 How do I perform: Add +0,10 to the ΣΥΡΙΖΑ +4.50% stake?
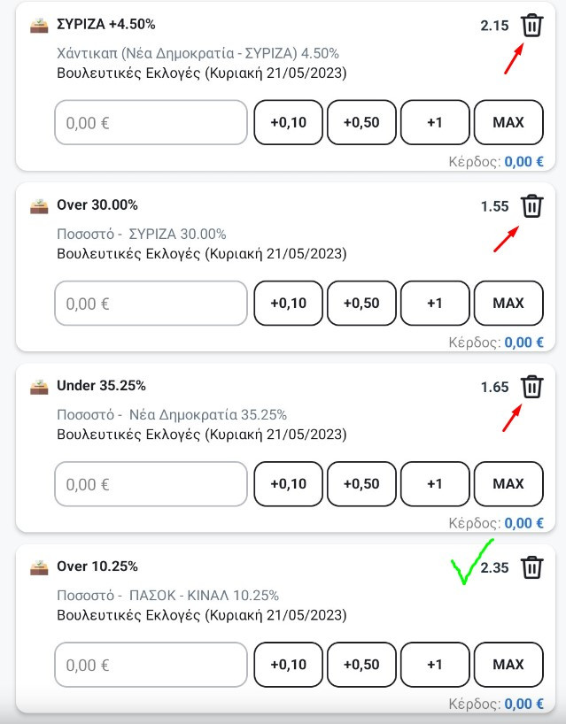288,122
